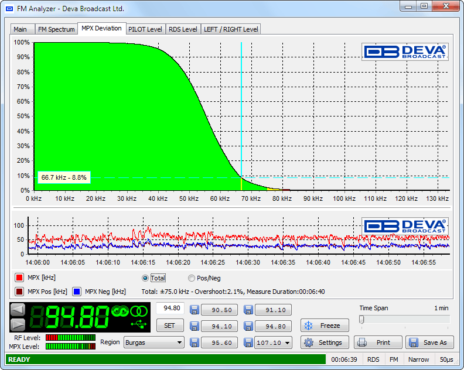Image resolution: width=464 pixels, height=370 pixels.
Task: Freeze the graph display
Action: pyautogui.click(x=325, y=326)
